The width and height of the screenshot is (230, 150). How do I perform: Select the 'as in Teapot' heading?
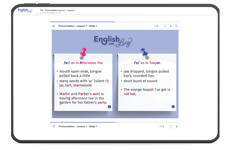[x=147, y=63]
